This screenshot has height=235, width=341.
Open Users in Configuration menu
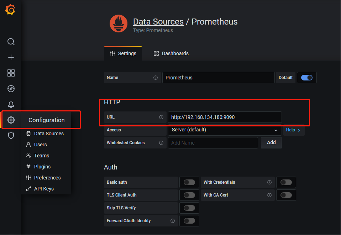tap(37, 145)
